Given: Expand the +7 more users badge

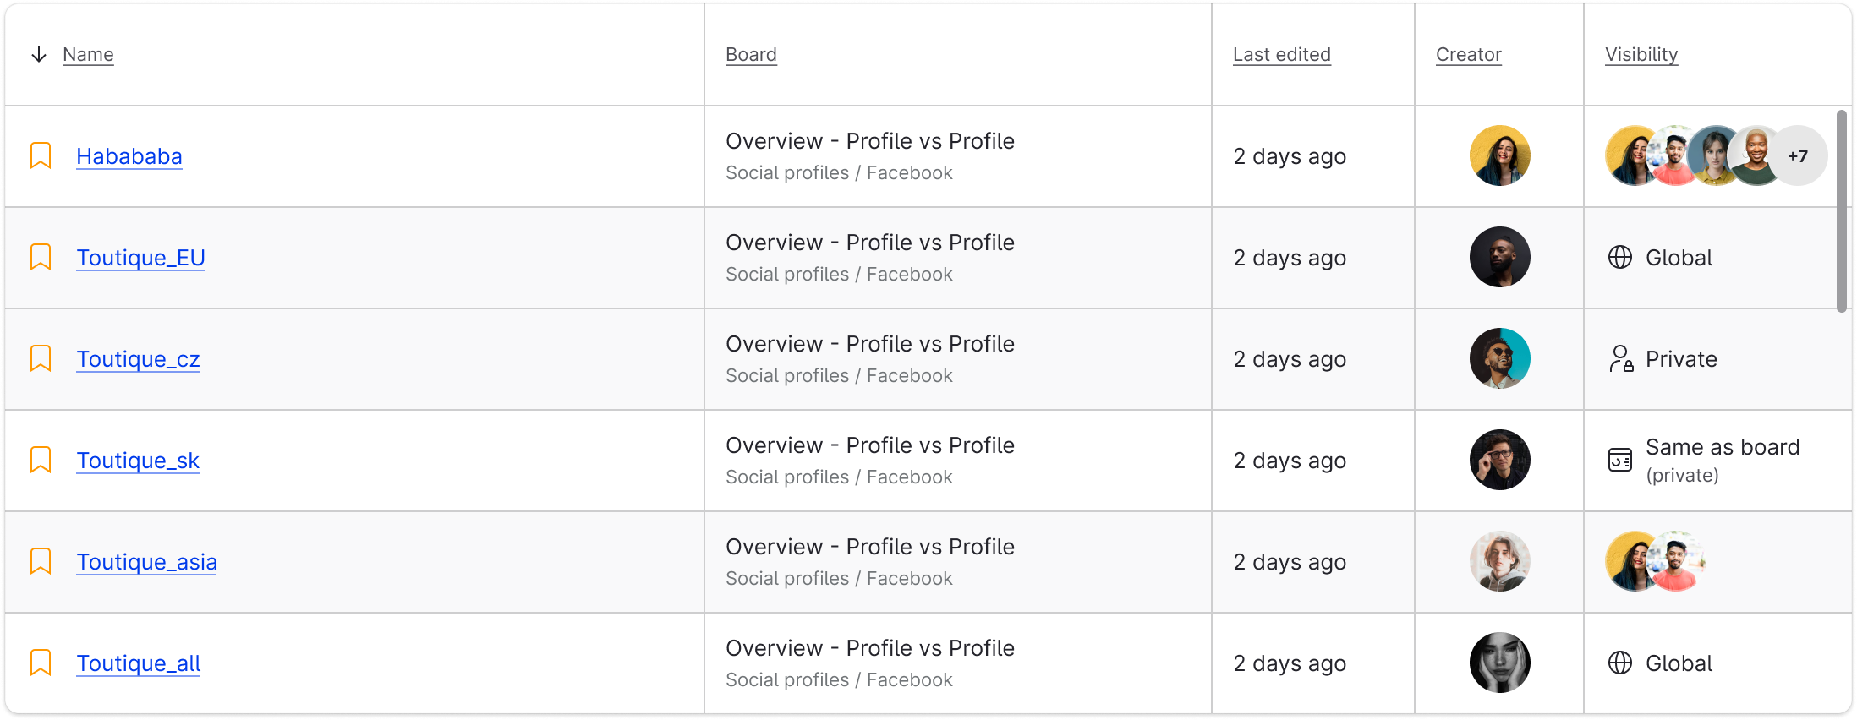Looking at the screenshot, I should click(1798, 155).
